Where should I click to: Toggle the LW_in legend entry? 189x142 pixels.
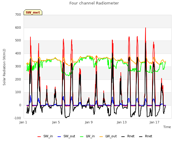(x=87, y=136)
